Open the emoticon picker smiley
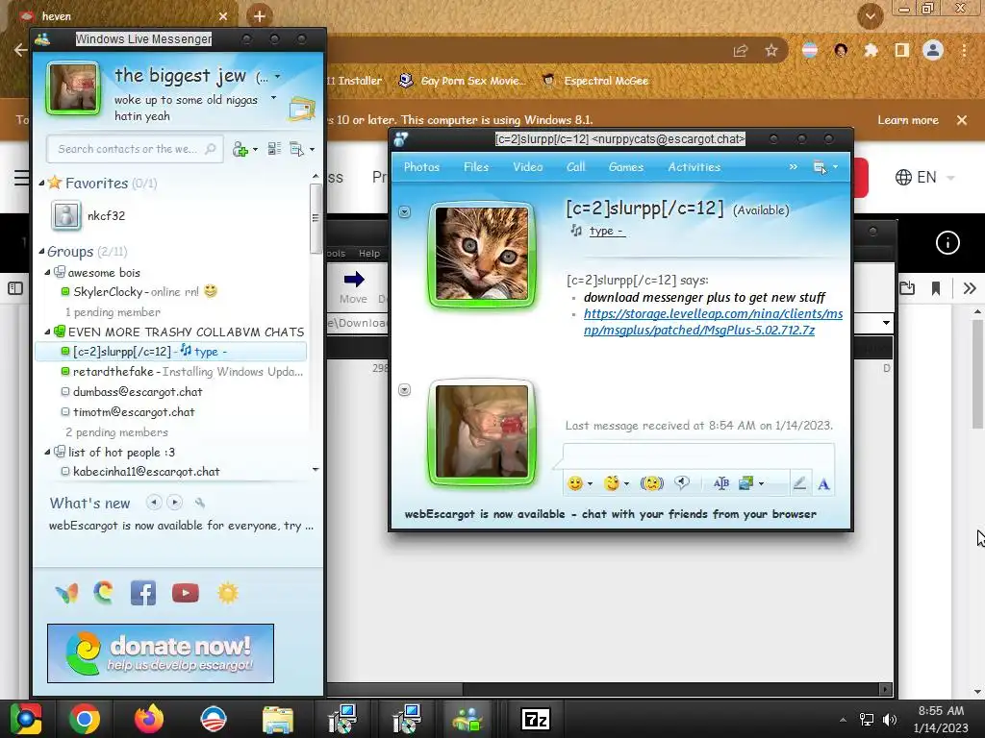The width and height of the screenshot is (985, 738). [578, 483]
